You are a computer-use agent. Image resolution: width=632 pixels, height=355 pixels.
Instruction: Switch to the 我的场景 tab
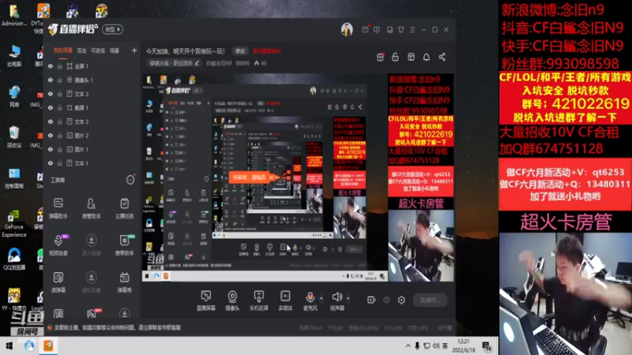(x=63, y=50)
